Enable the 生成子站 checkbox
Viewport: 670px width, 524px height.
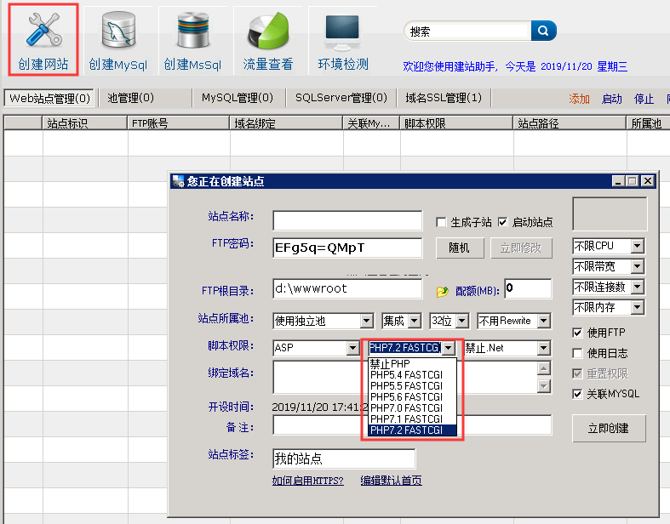pyautogui.click(x=441, y=222)
